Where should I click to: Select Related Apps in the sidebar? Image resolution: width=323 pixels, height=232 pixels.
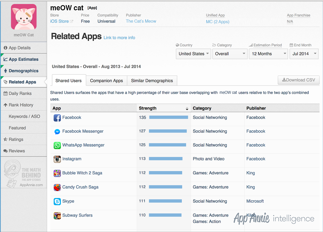(24, 82)
